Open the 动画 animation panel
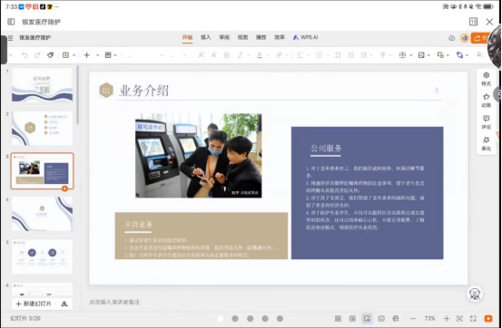 pyautogui.click(x=486, y=101)
